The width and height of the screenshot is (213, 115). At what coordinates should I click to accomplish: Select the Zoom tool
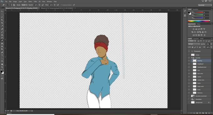2,67
